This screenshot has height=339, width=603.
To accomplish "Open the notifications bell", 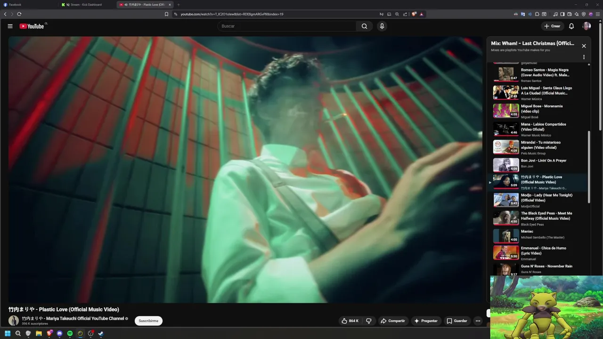I will 571,26.
